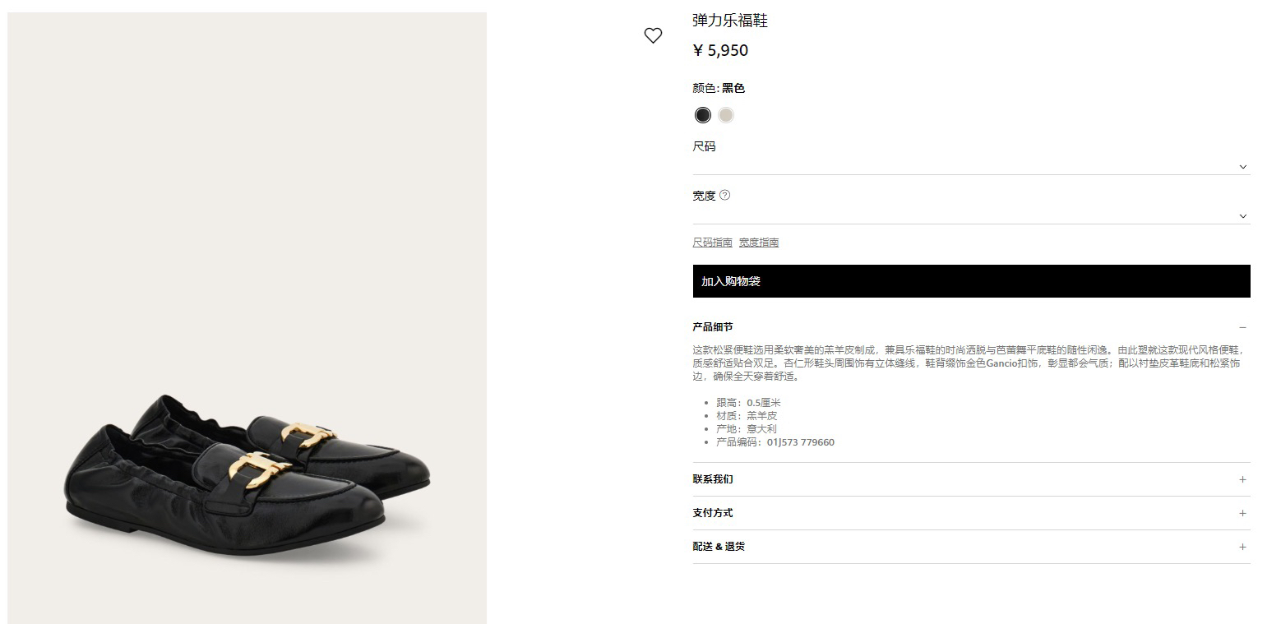
Task: Toggle the 产品细节 section heading
Action: 712,327
